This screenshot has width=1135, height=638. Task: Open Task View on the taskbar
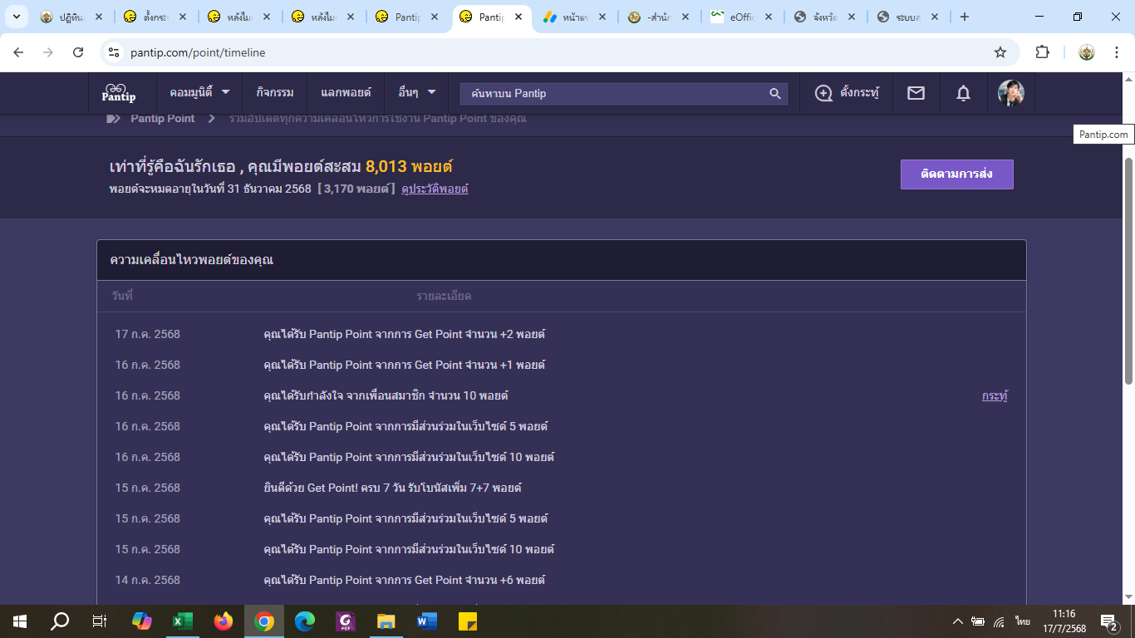pyautogui.click(x=99, y=621)
